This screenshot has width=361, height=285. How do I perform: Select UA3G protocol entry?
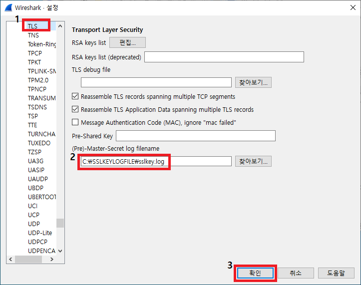(x=35, y=161)
